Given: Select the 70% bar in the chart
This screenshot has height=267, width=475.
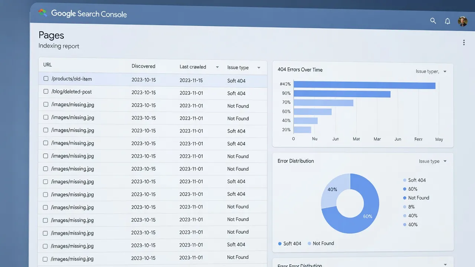Looking at the screenshot, I should [323, 103].
